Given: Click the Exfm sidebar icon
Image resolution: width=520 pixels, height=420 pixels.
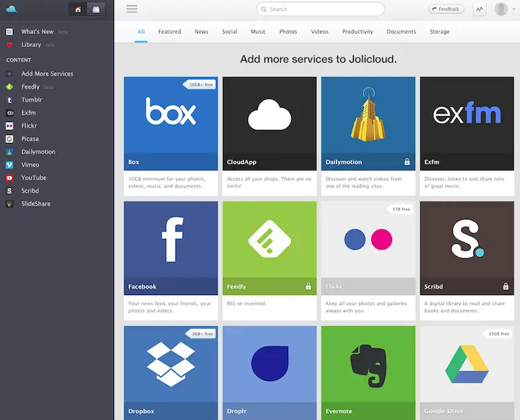Looking at the screenshot, I should click(x=9, y=113).
